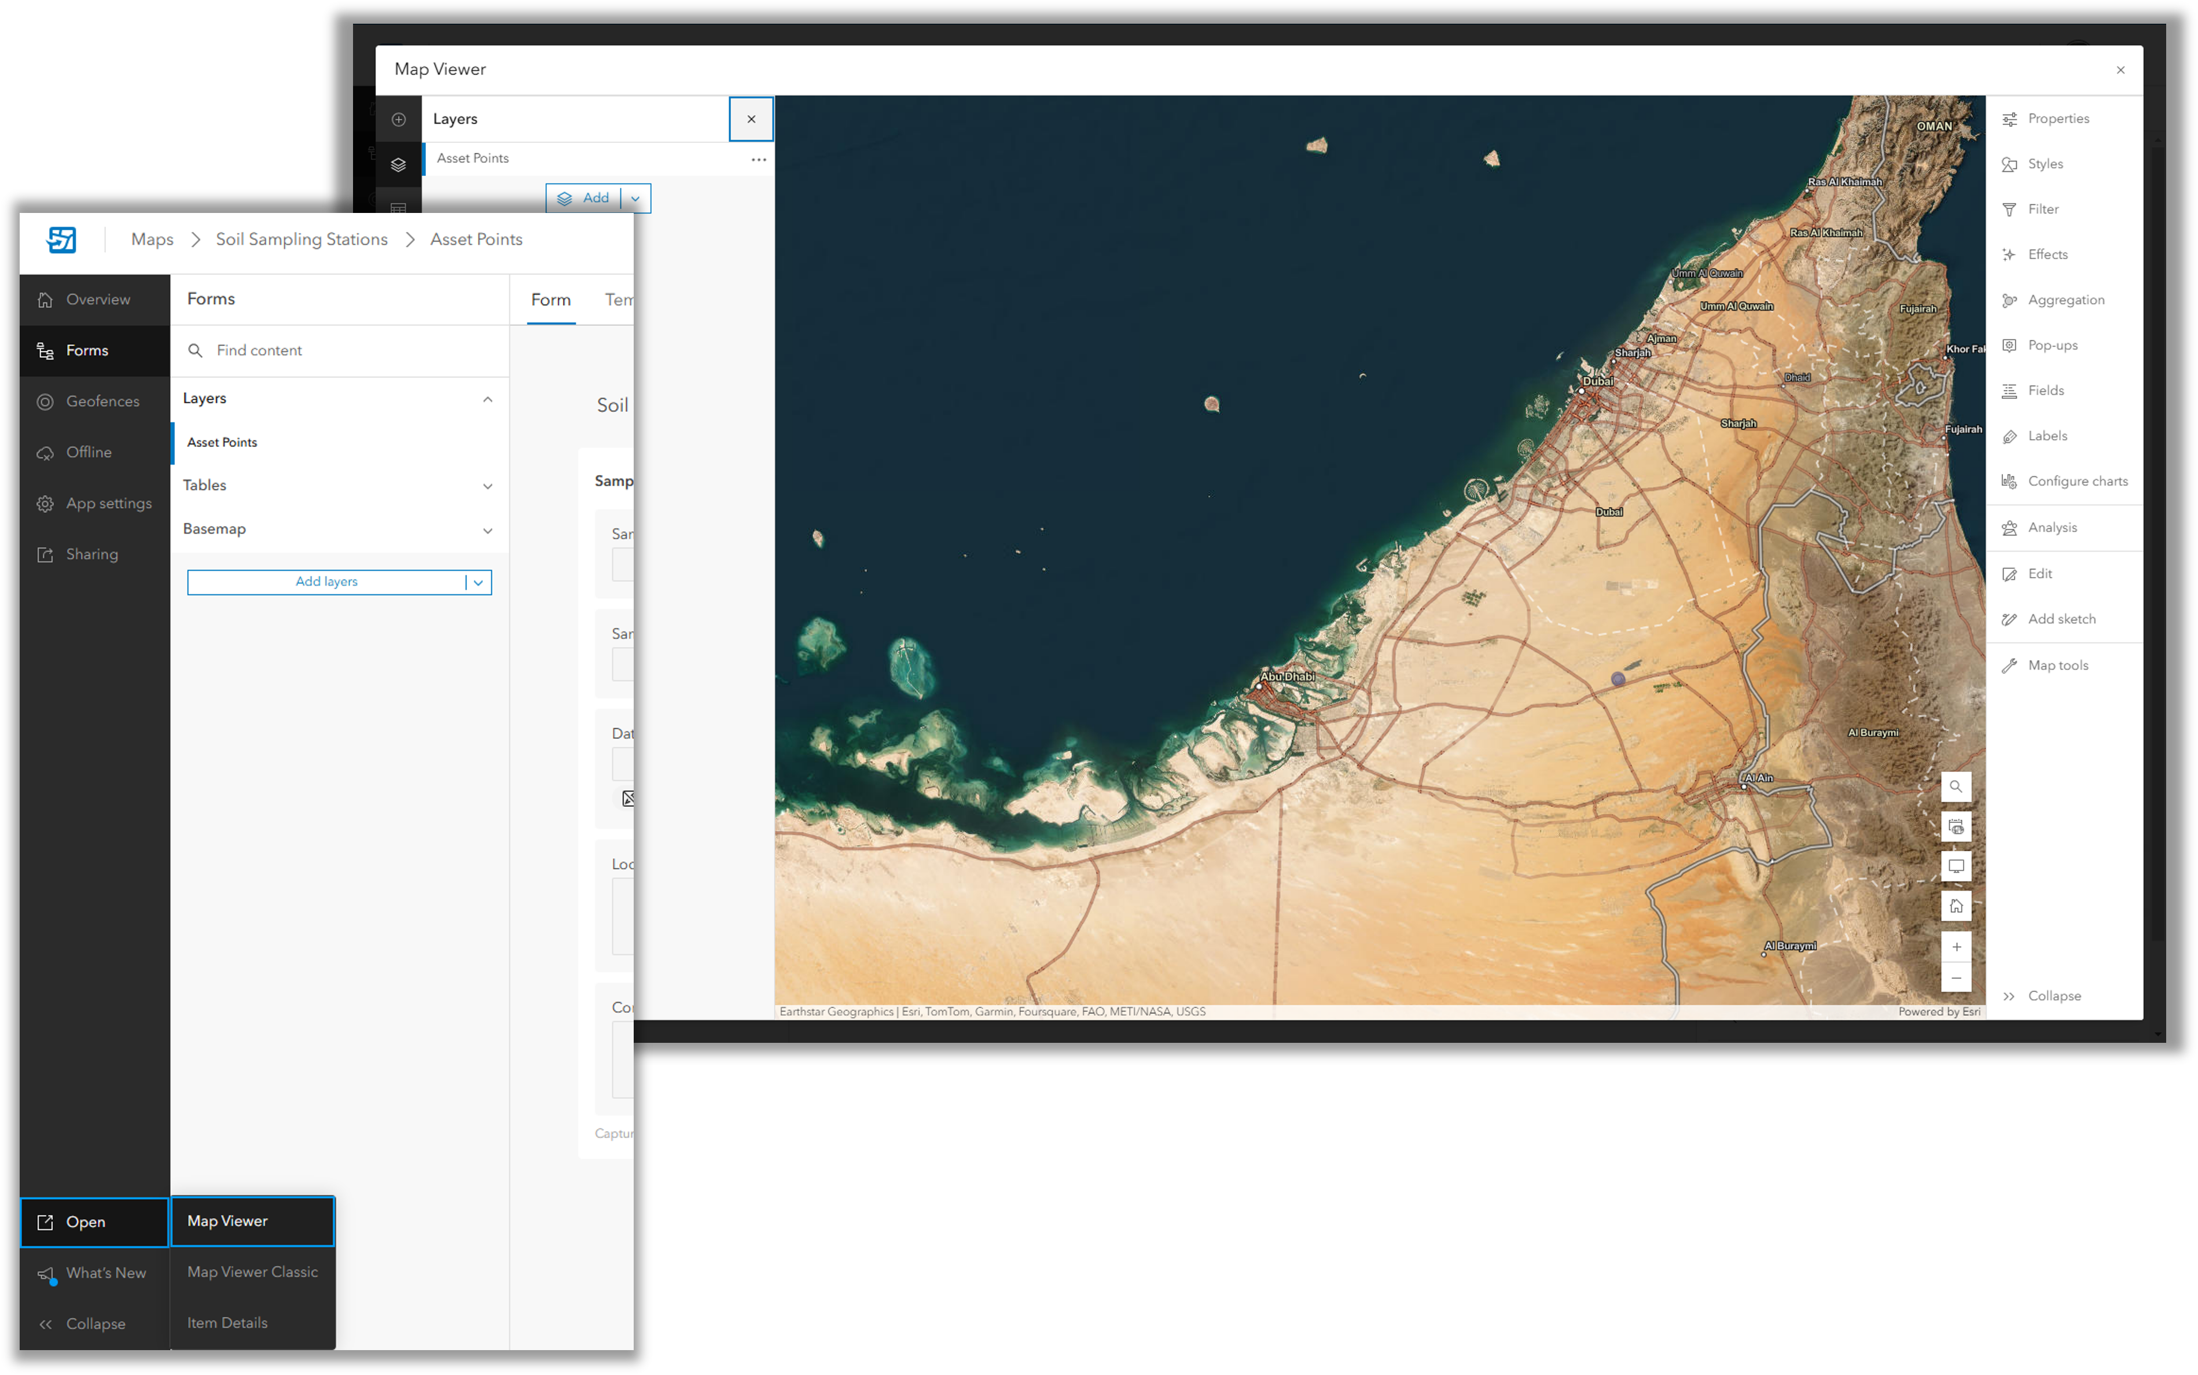
Task: Switch to the Form tab
Action: (x=550, y=299)
